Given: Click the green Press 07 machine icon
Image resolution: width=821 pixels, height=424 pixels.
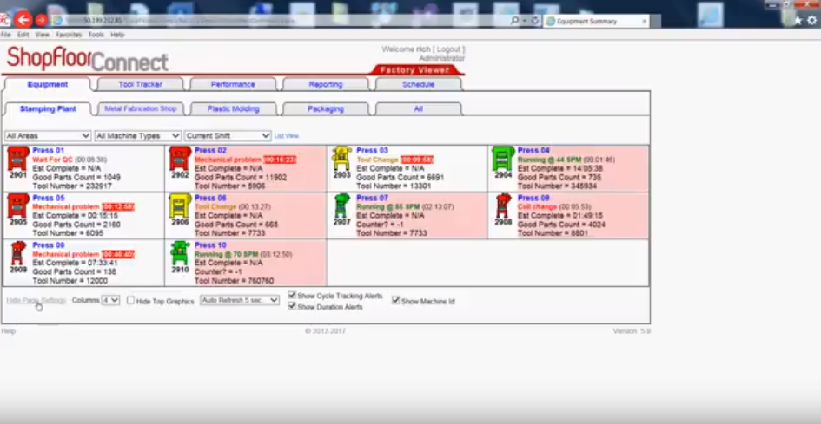Looking at the screenshot, I should tap(341, 206).
